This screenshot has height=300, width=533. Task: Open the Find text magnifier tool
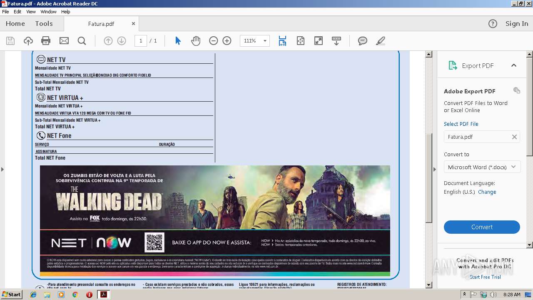pyautogui.click(x=82, y=41)
